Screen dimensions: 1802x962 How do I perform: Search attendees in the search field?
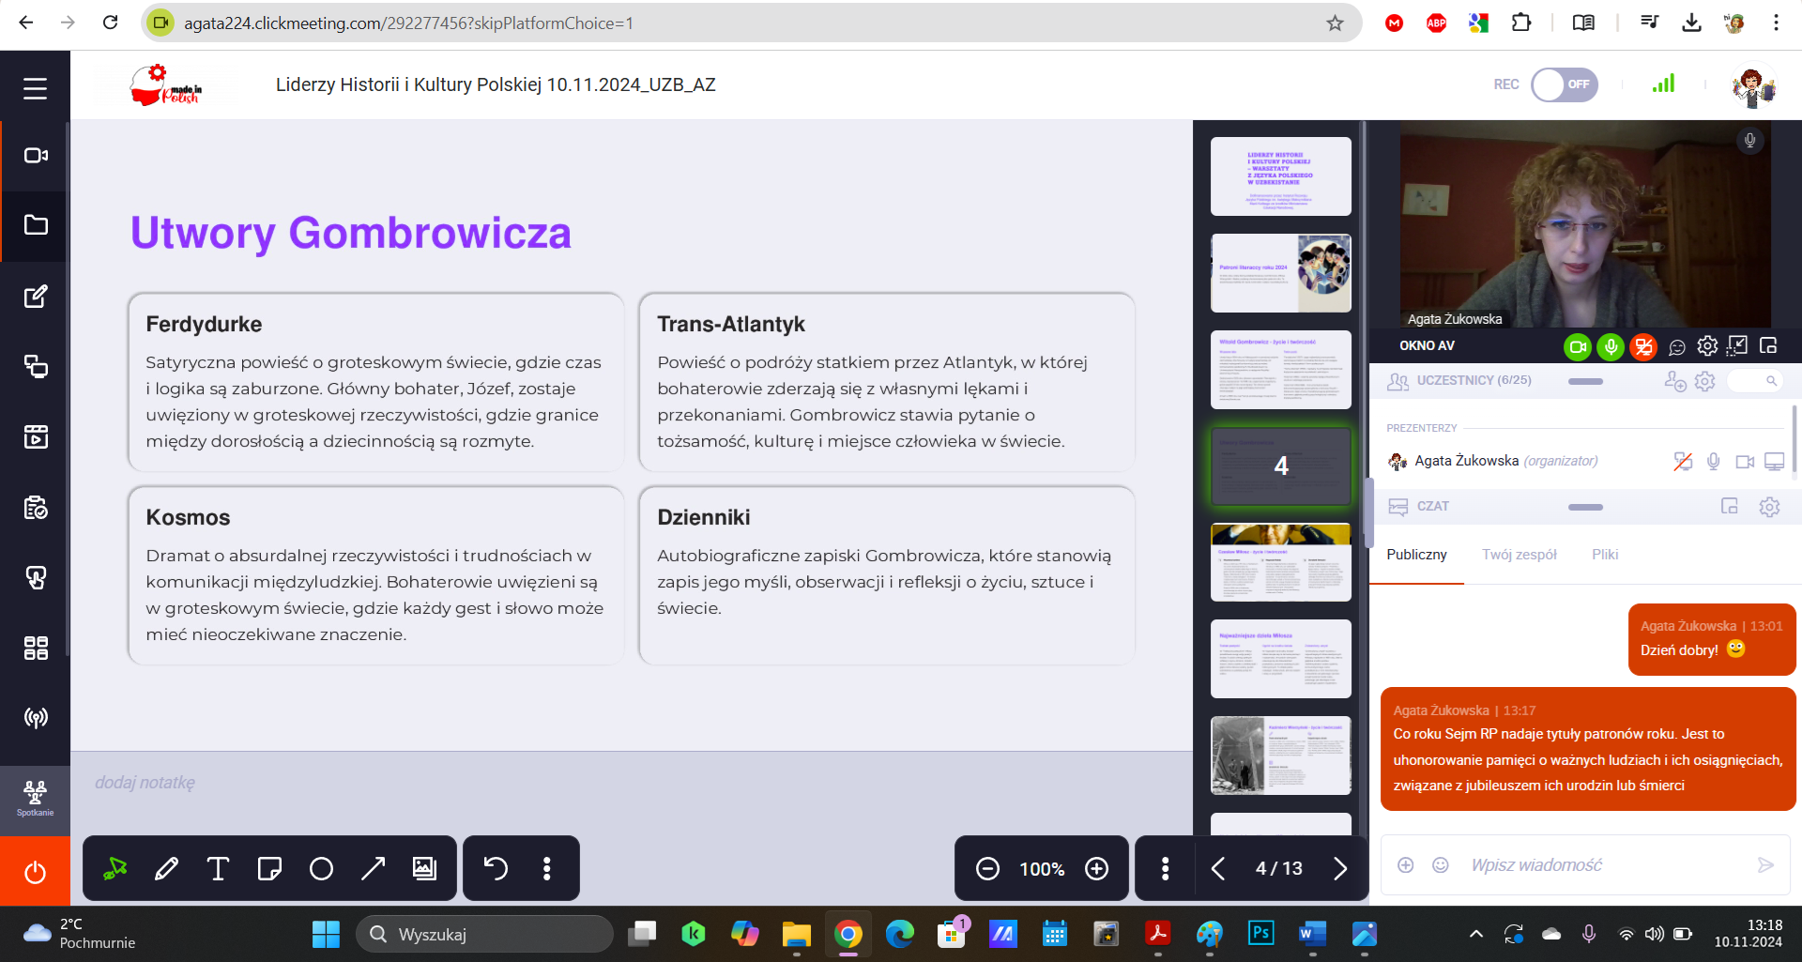point(1755,380)
